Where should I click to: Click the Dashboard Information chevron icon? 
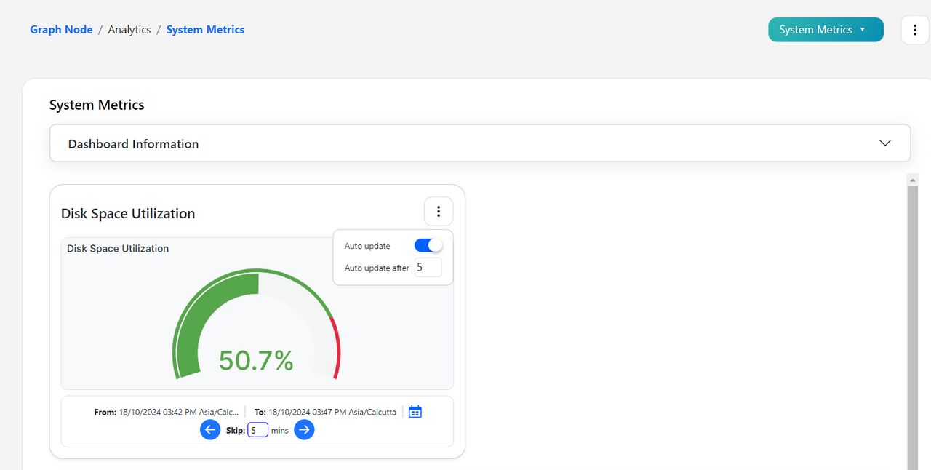pos(885,143)
